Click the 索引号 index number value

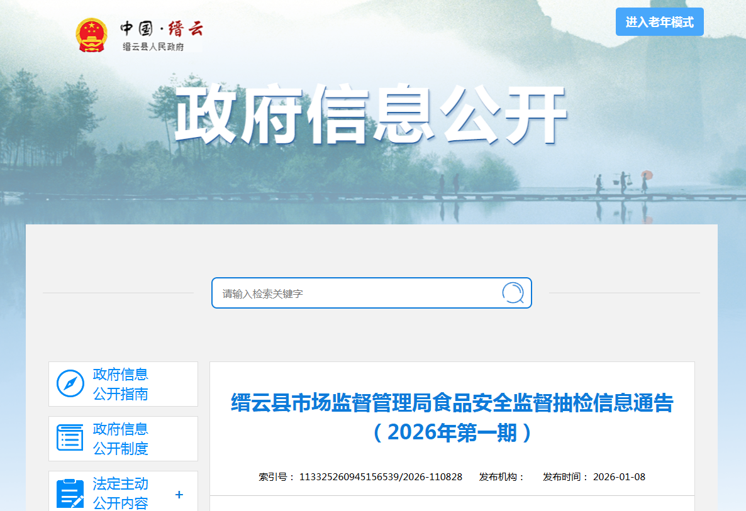point(381,477)
